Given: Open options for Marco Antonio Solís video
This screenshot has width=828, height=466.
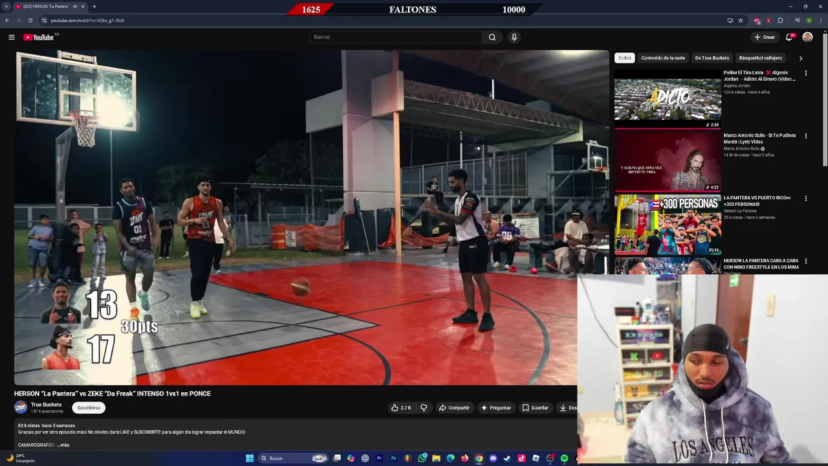Looking at the screenshot, I should click(806, 136).
